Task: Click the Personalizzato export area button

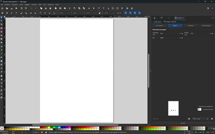Action: pyautogui.click(x=206, y=26)
